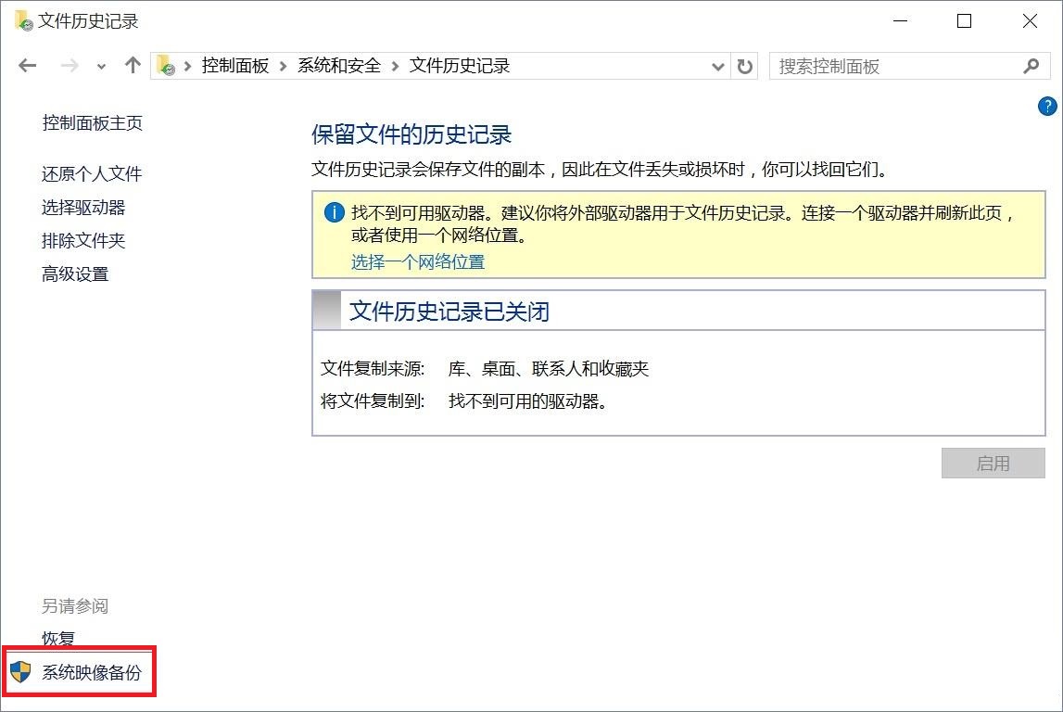Click the up one level arrow

tap(132, 65)
